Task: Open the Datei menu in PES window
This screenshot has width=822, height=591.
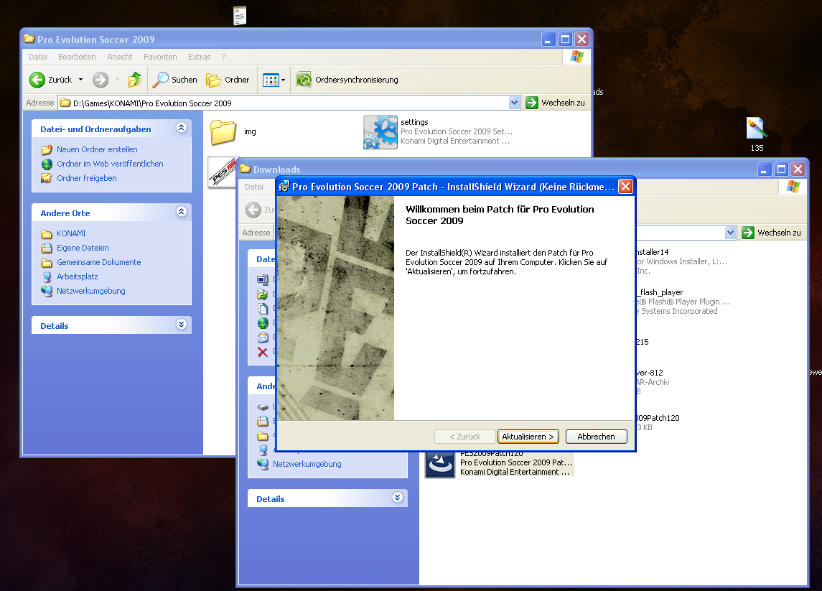Action: pyautogui.click(x=38, y=57)
